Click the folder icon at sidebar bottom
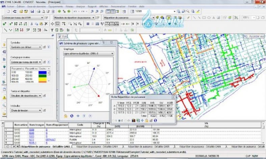Viewport: 266px width, 159px height. [x=4, y=113]
